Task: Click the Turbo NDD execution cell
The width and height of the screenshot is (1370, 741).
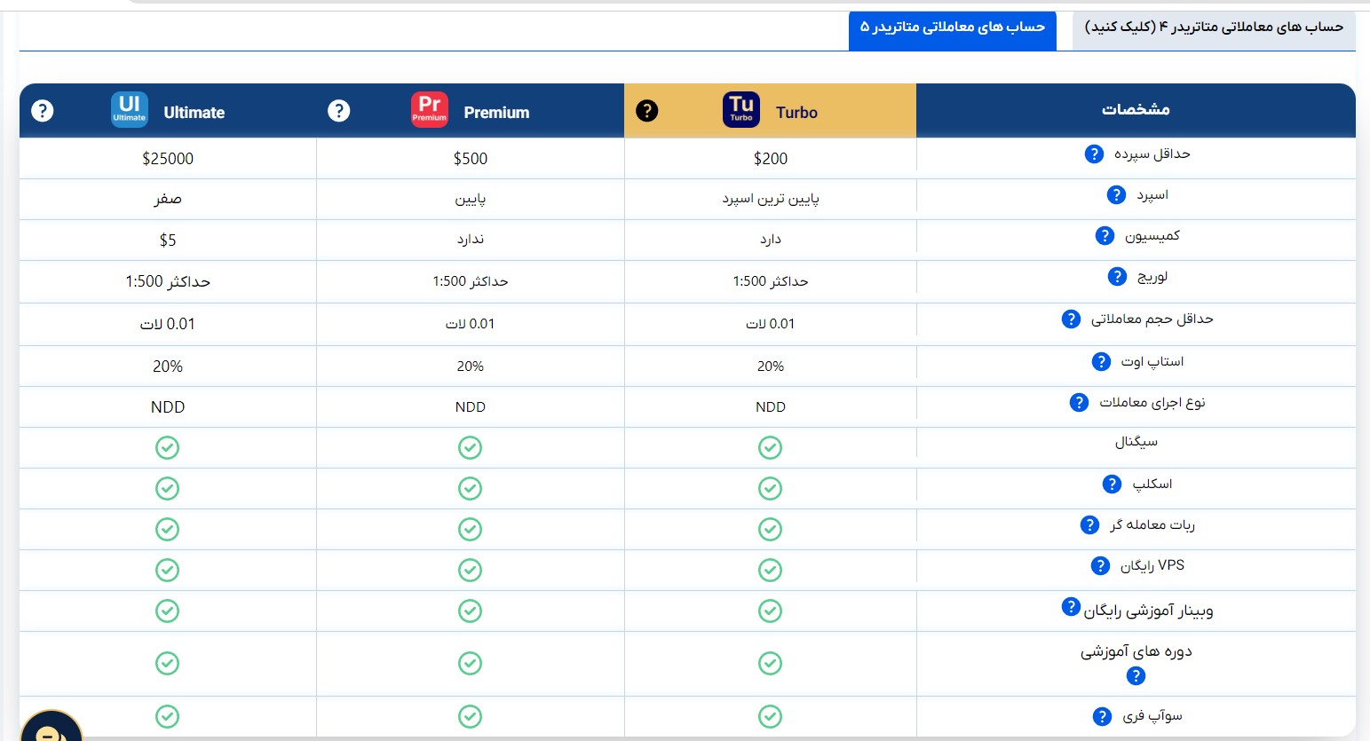Action: click(771, 407)
